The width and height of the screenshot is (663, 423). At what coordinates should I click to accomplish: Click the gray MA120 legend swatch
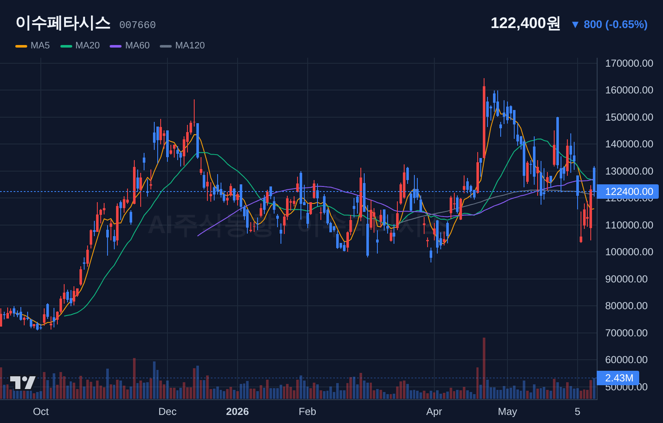coord(166,46)
